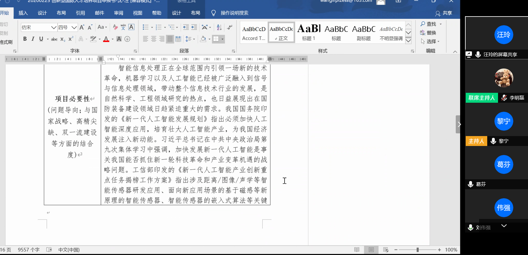
Task: Click the sort A-Z icon
Action: click(219, 27)
